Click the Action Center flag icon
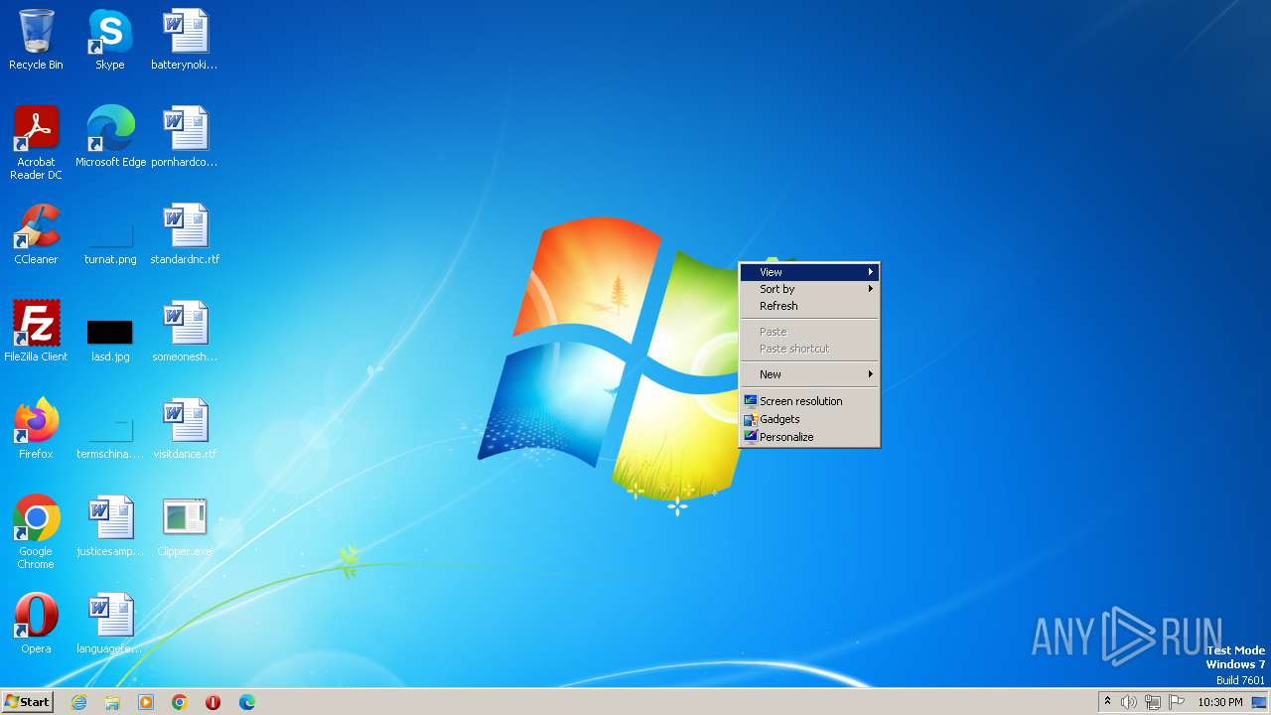Image resolution: width=1271 pixels, height=715 pixels. (x=1177, y=702)
